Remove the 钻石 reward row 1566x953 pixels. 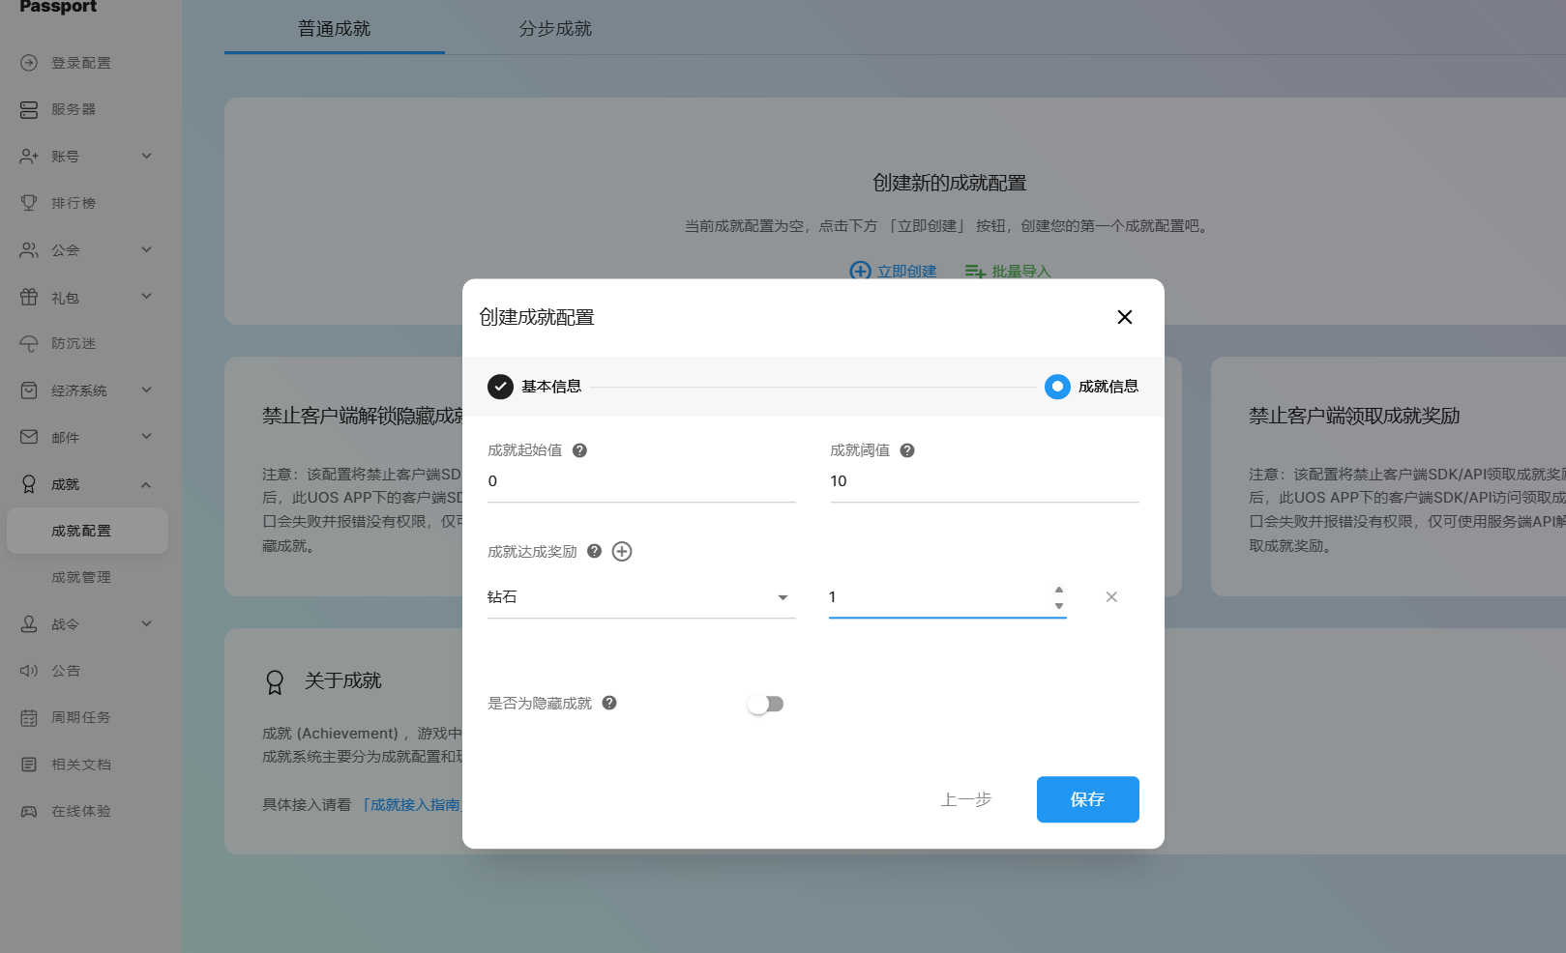click(x=1111, y=597)
